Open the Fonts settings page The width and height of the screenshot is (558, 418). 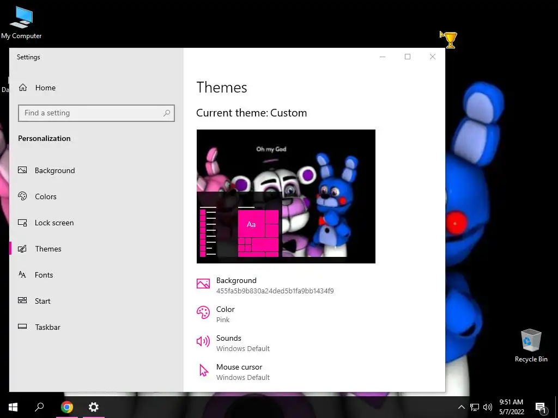[96, 275]
